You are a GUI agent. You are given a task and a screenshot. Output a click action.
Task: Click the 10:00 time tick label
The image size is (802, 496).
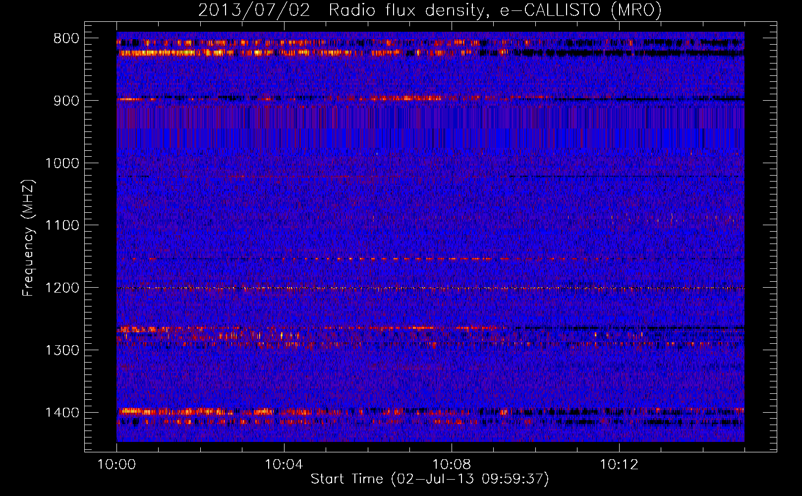click(116, 465)
